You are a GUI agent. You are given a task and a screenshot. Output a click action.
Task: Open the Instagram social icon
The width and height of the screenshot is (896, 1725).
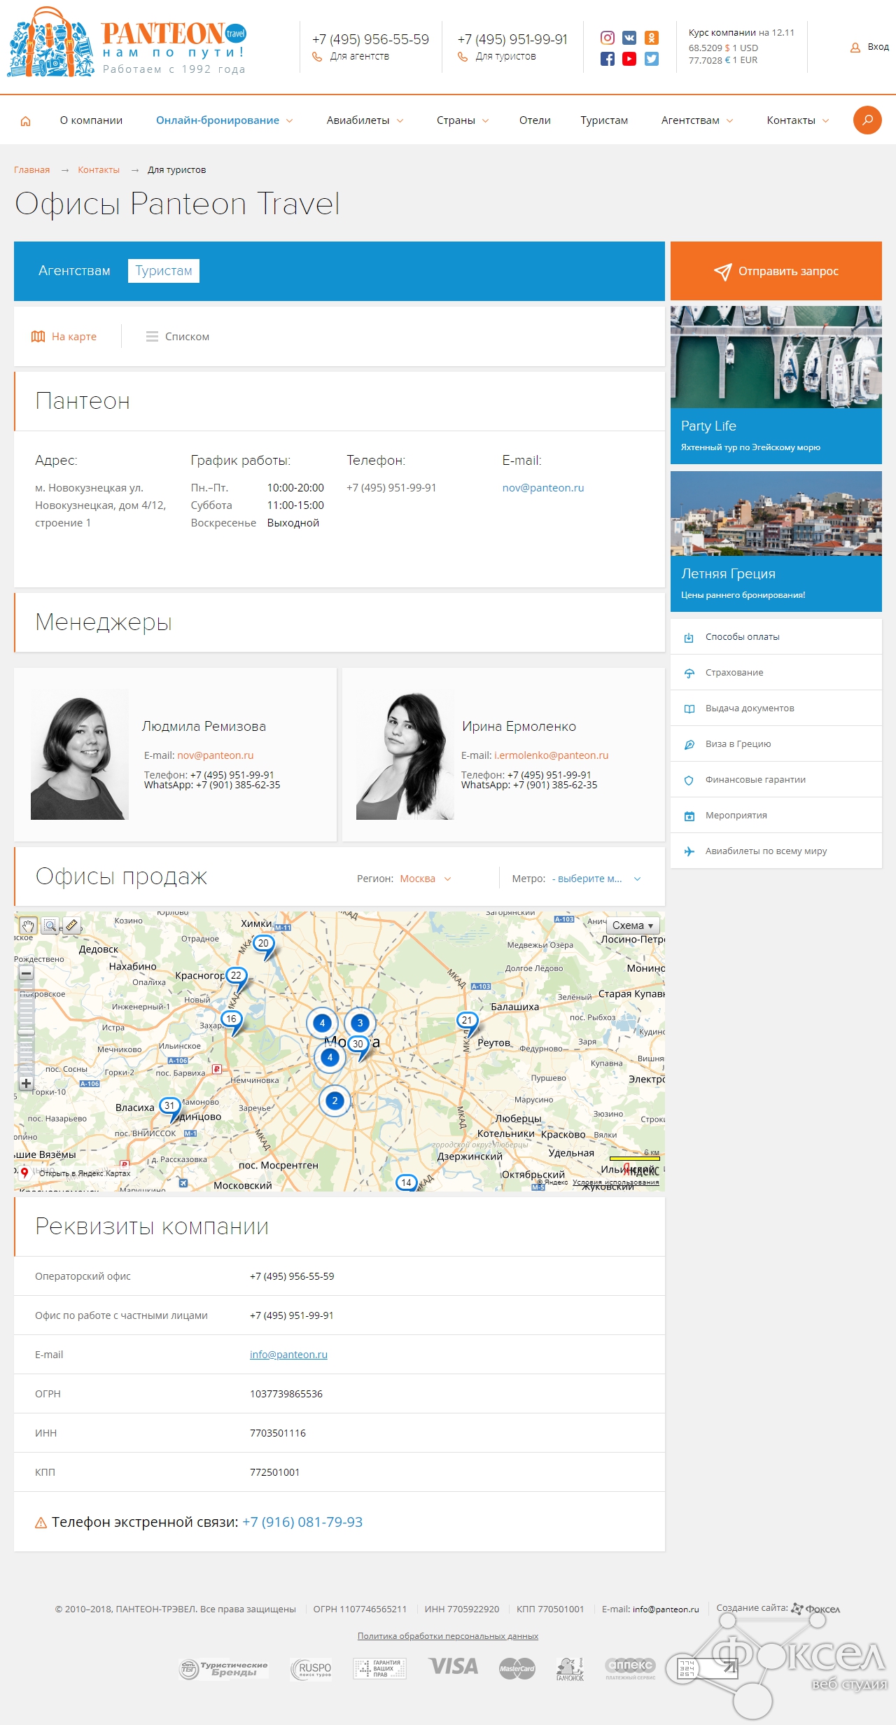pos(608,38)
